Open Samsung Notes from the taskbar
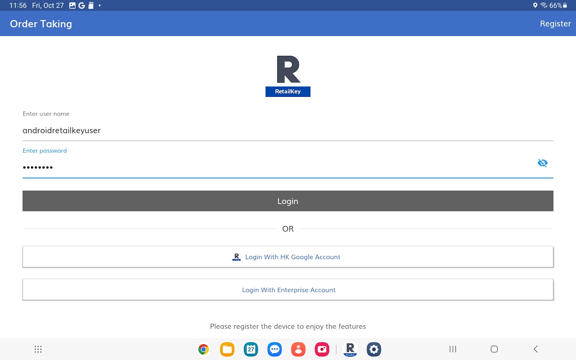The image size is (576, 360). (227, 349)
